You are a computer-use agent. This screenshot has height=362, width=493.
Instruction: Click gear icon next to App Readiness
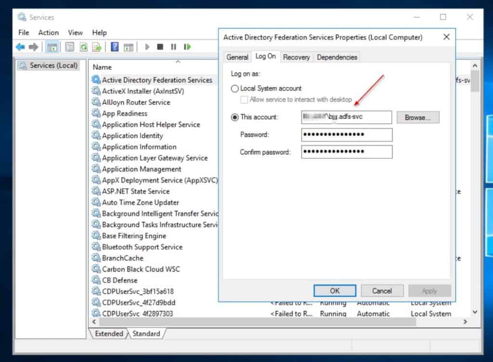coord(96,113)
